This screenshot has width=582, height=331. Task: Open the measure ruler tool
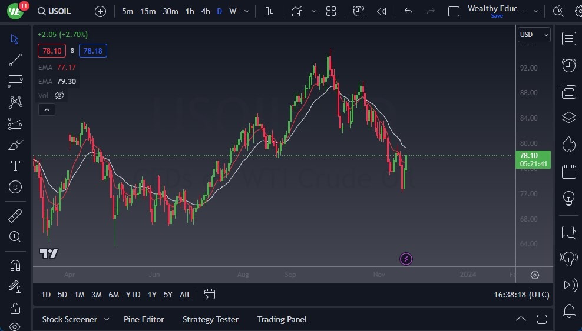point(15,215)
